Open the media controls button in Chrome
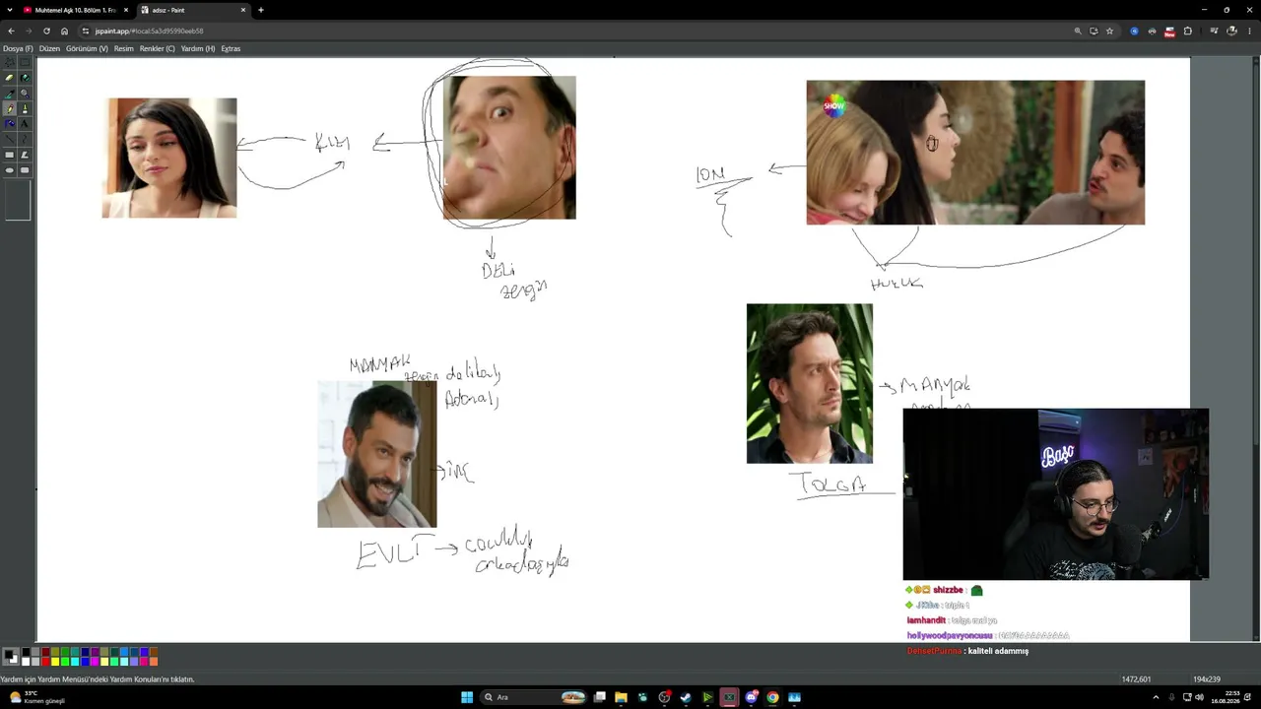The height and width of the screenshot is (709, 1261). click(1215, 31)
